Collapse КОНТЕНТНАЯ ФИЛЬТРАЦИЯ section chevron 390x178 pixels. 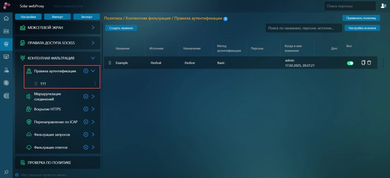click(x=93, y=58)
